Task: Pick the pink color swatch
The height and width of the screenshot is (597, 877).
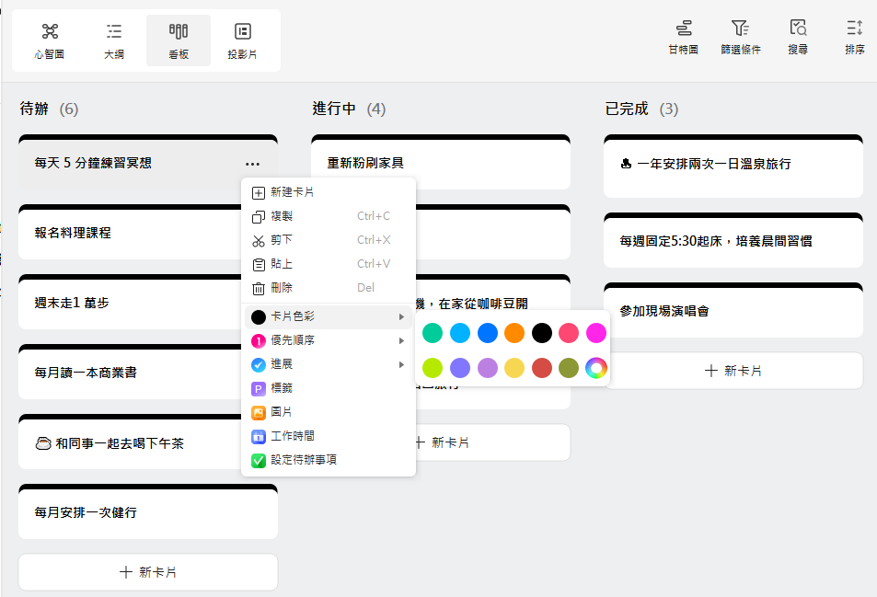Action: pyautogui.click(x=568, y=333)
